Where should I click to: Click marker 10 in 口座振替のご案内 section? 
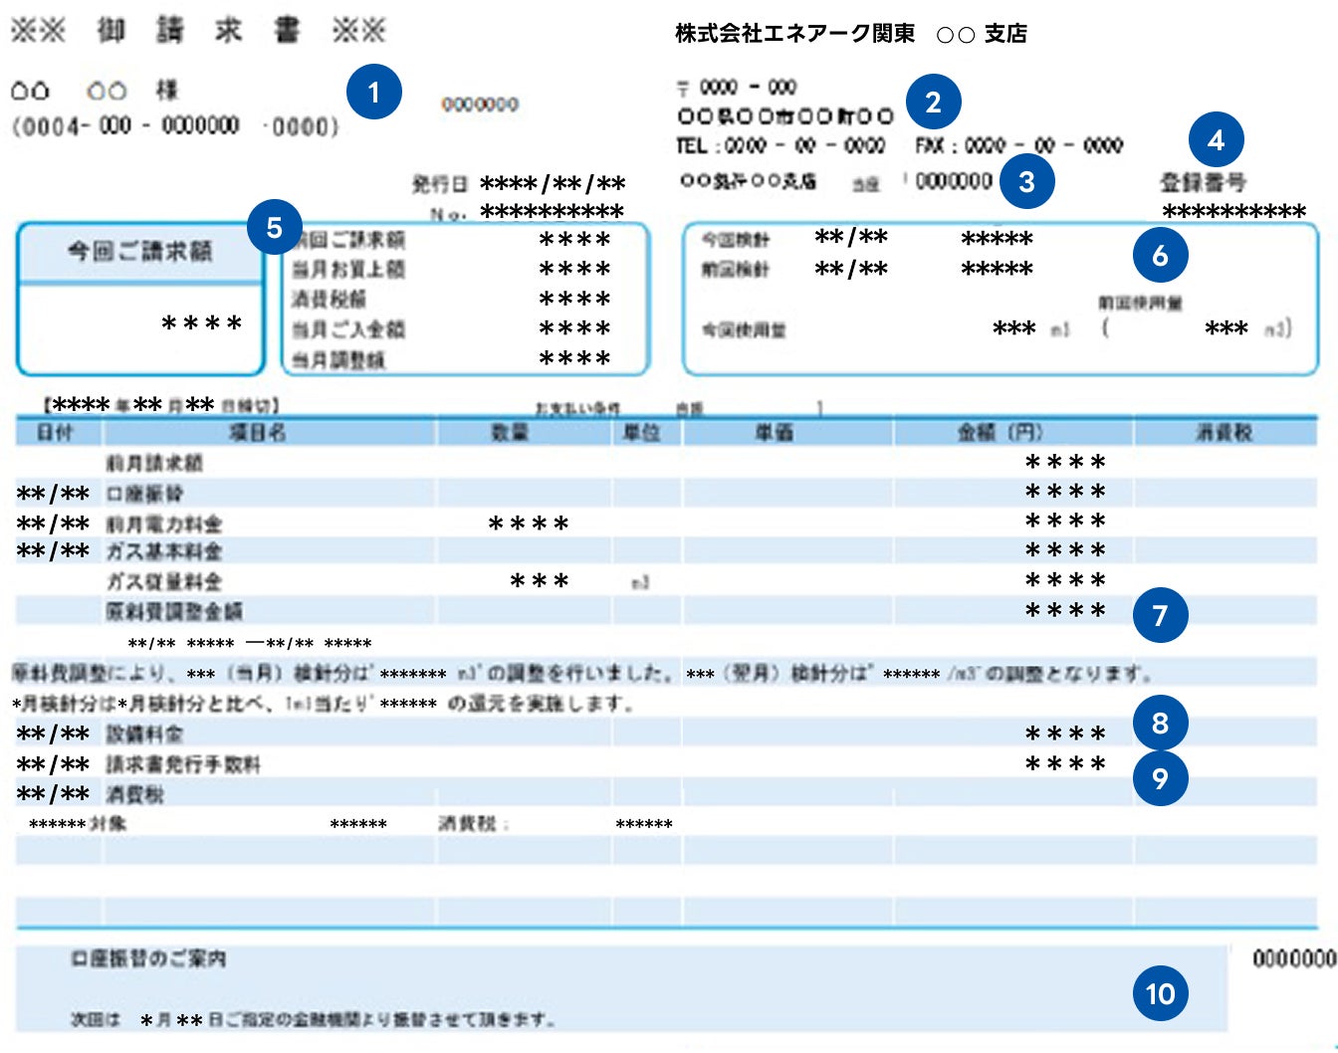(x=1160, y=993)
